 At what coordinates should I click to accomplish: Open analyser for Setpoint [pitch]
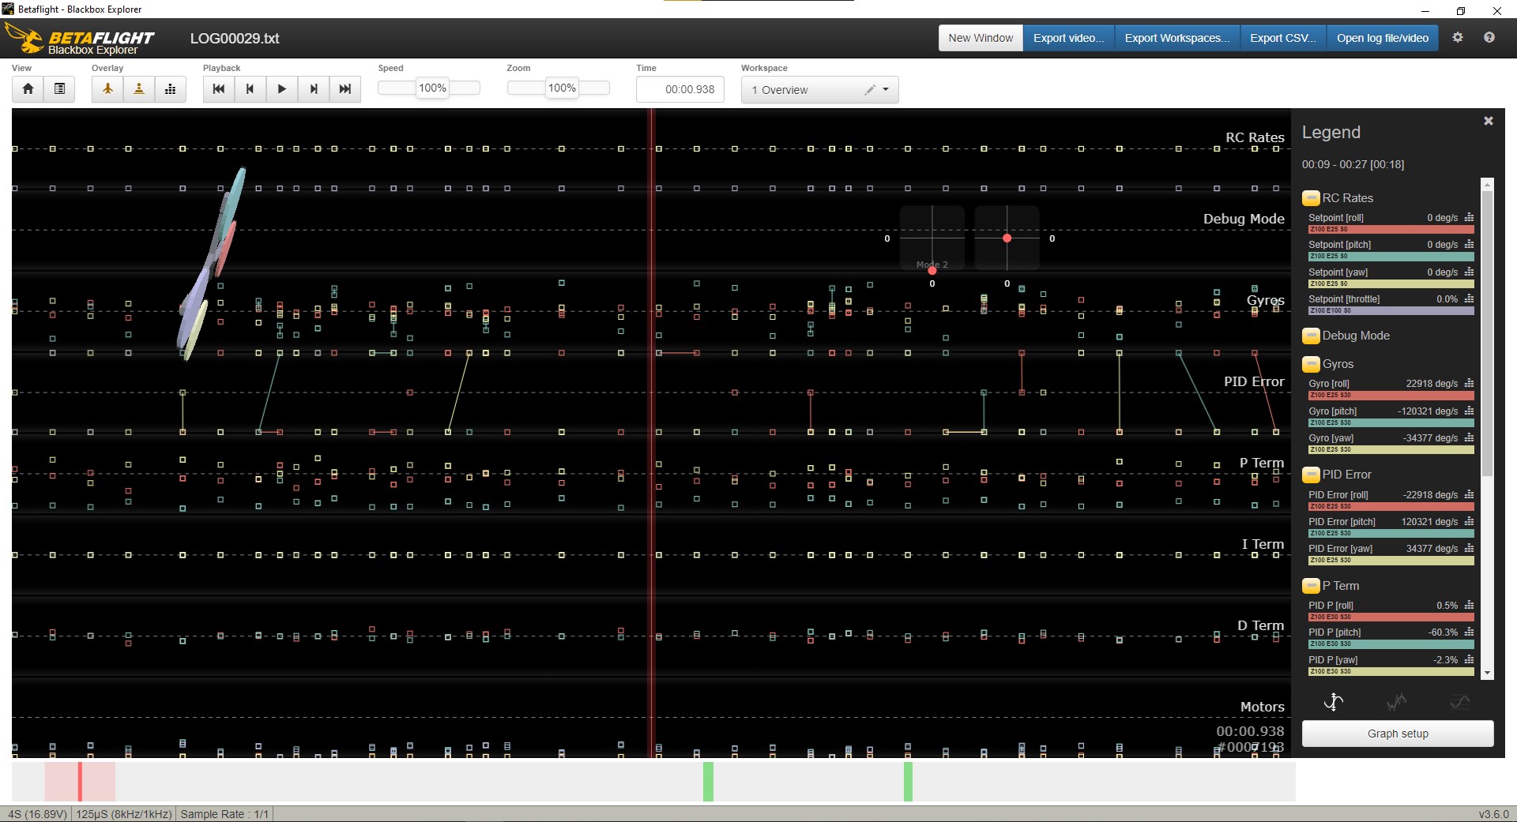pyautogui.click(x=1469, y=244)
